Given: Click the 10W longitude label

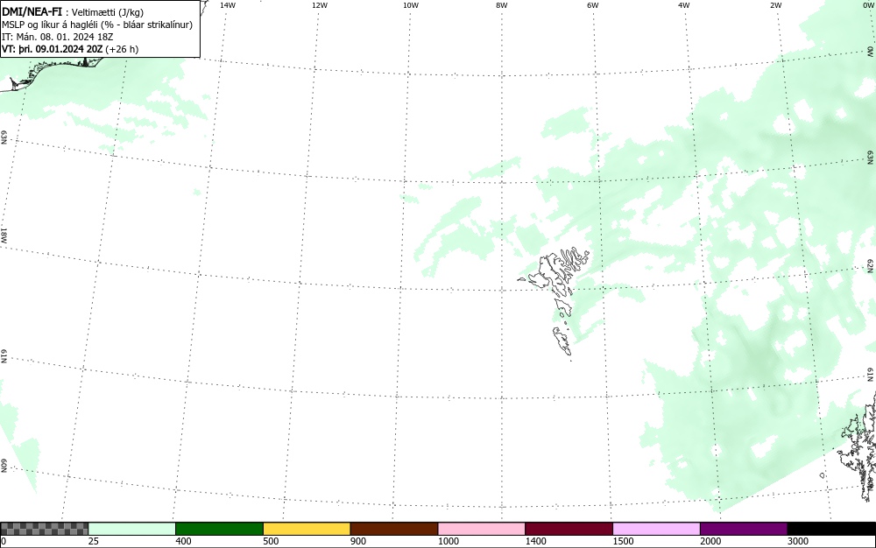Looking at the screenshot, I should (411, 5).
